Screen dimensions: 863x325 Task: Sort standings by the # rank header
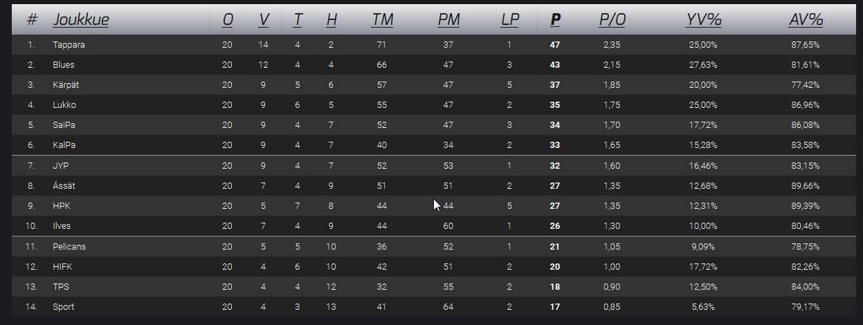(32, 20)
